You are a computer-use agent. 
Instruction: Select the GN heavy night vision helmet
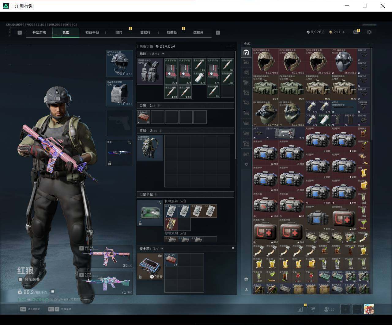point(266,113)
